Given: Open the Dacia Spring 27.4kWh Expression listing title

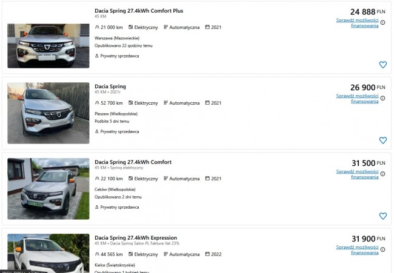Looking at the screenshot, I should tap(136, 238).
